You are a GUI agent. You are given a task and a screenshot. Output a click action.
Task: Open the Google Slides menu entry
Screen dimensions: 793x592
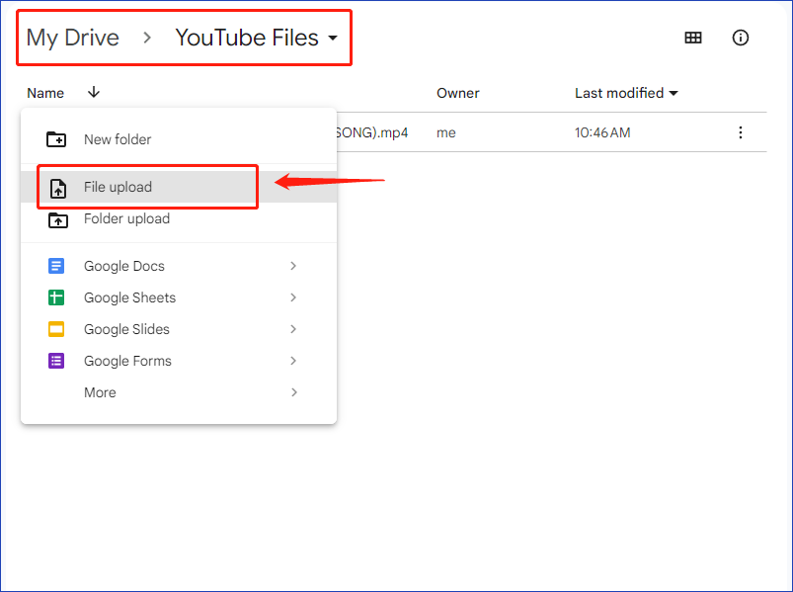pos(179,329)
